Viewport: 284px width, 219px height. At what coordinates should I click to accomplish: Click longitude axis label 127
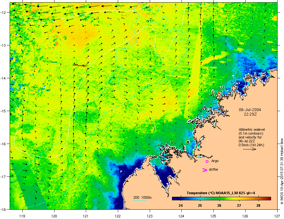coord(277,216)
